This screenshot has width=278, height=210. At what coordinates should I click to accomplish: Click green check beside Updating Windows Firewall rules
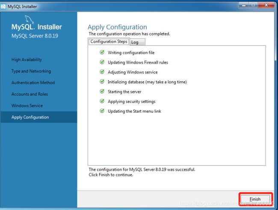102,62
